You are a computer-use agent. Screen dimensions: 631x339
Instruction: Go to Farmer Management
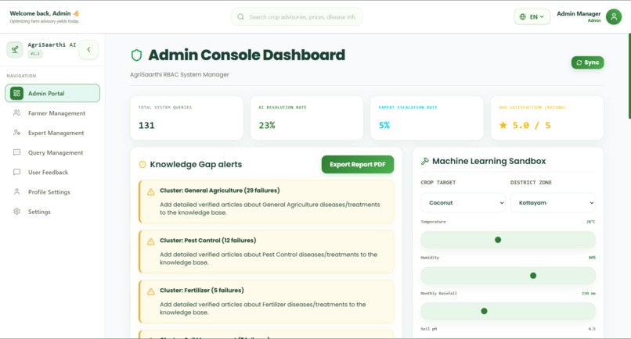click(52, 113)
